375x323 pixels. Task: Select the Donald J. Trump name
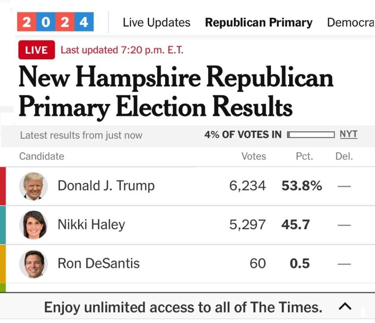click(x=106, y=186)
